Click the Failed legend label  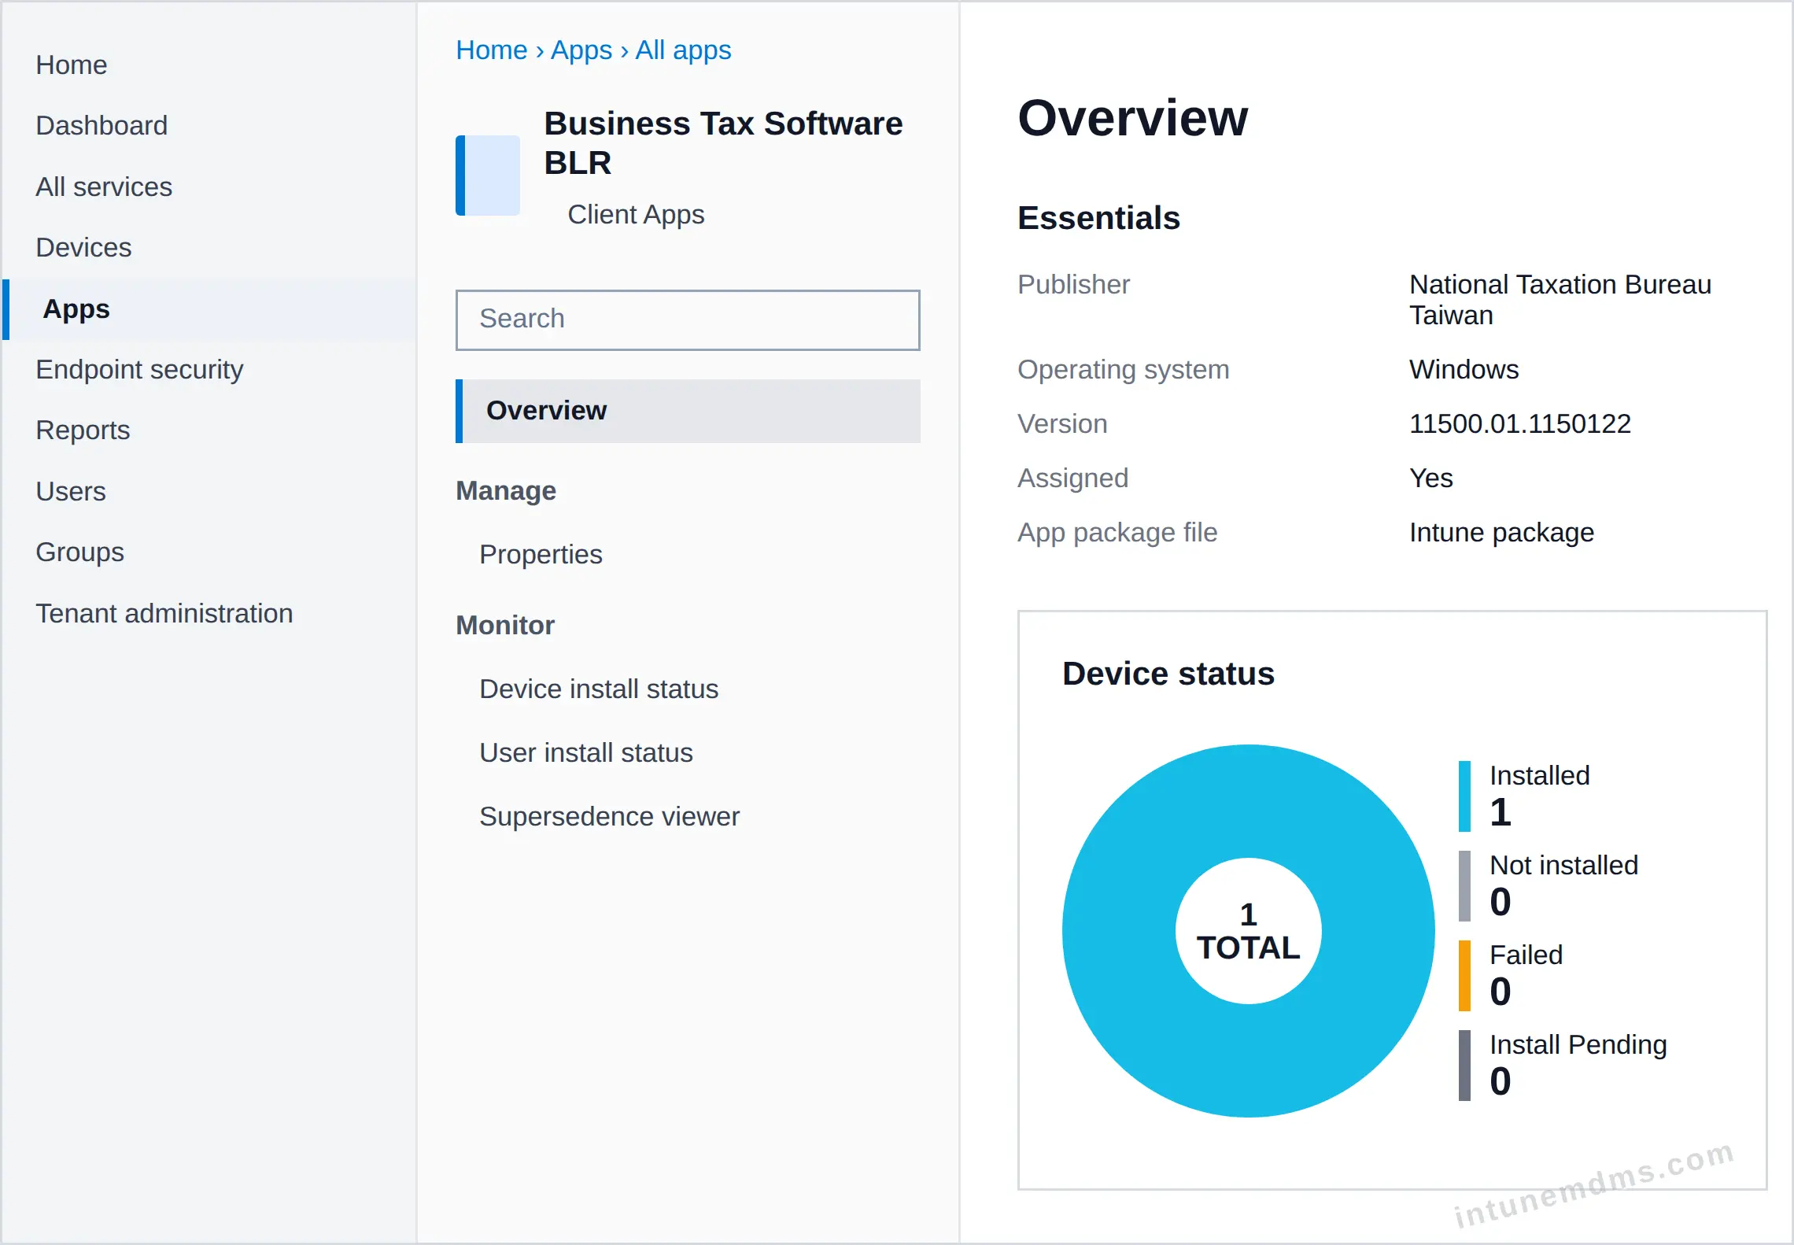pyautogui.click(x=1526, y=955)
